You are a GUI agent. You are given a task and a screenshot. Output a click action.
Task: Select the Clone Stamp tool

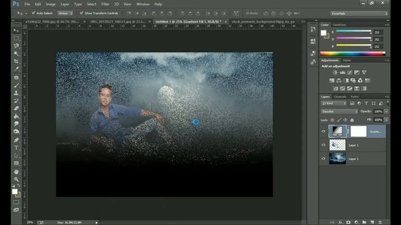click(x=16, y=93)
